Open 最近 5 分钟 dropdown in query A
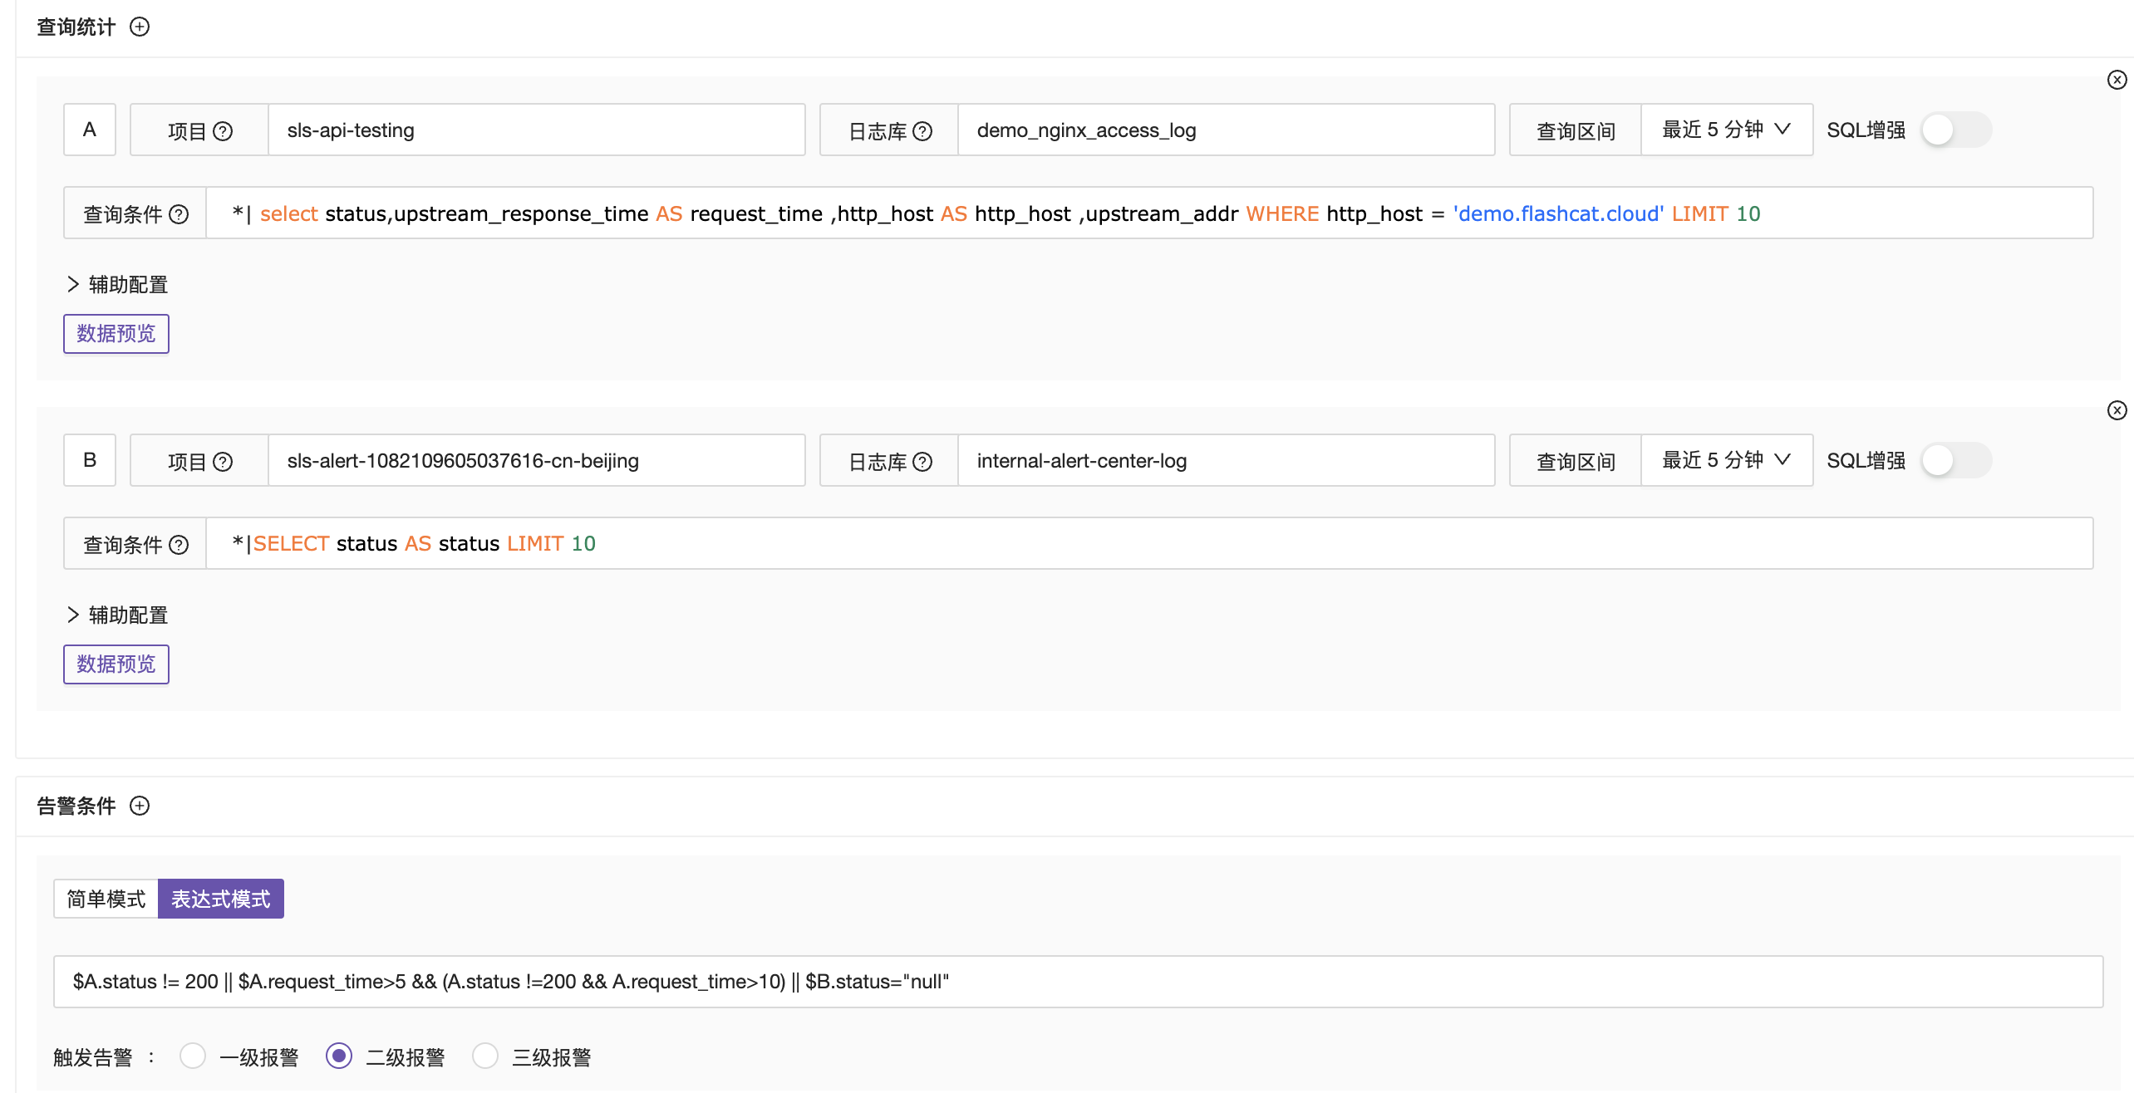Image resolution: width=2134 pixels, height=1093 pixels. click(1727, 130)
